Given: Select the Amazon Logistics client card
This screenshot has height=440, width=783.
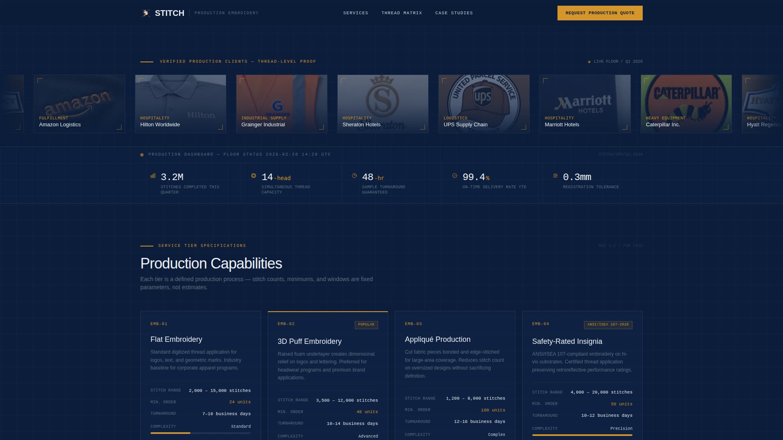Looking at the screenshot, I should pyautogui.click(x=80, y=103).
